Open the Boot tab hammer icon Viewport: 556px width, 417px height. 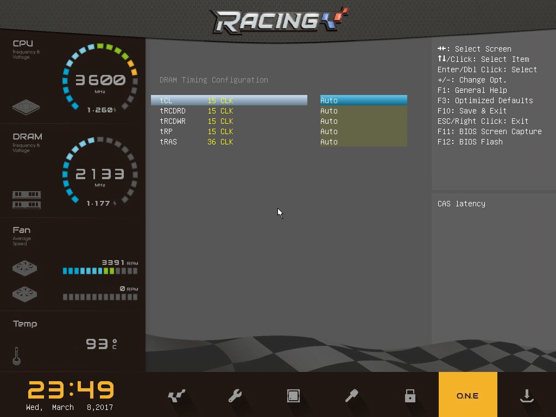click(x=351, y=396)
